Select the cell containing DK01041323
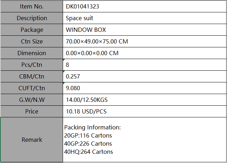The width and height of the screenshot is (228, 163). 144,6
